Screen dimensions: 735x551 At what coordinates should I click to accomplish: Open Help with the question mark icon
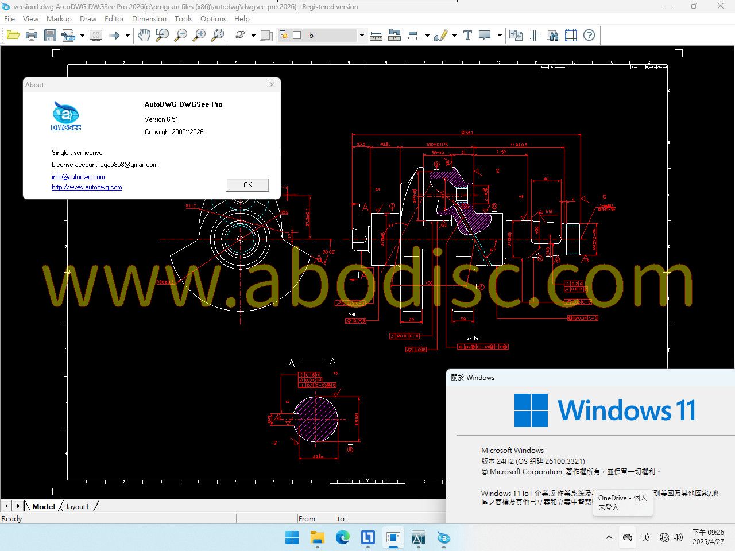pyautogui.click(x=589, y=36)
